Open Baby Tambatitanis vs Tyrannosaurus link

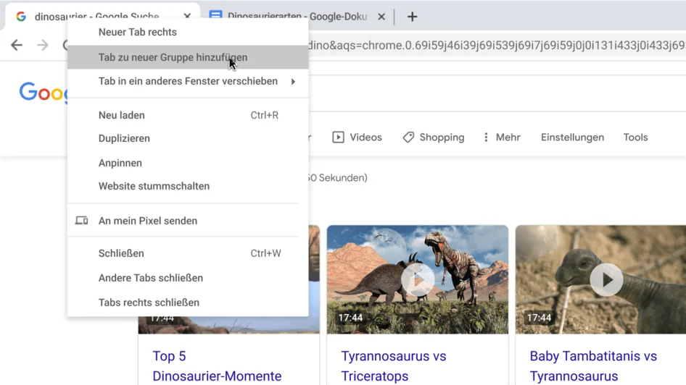point(593,366)
